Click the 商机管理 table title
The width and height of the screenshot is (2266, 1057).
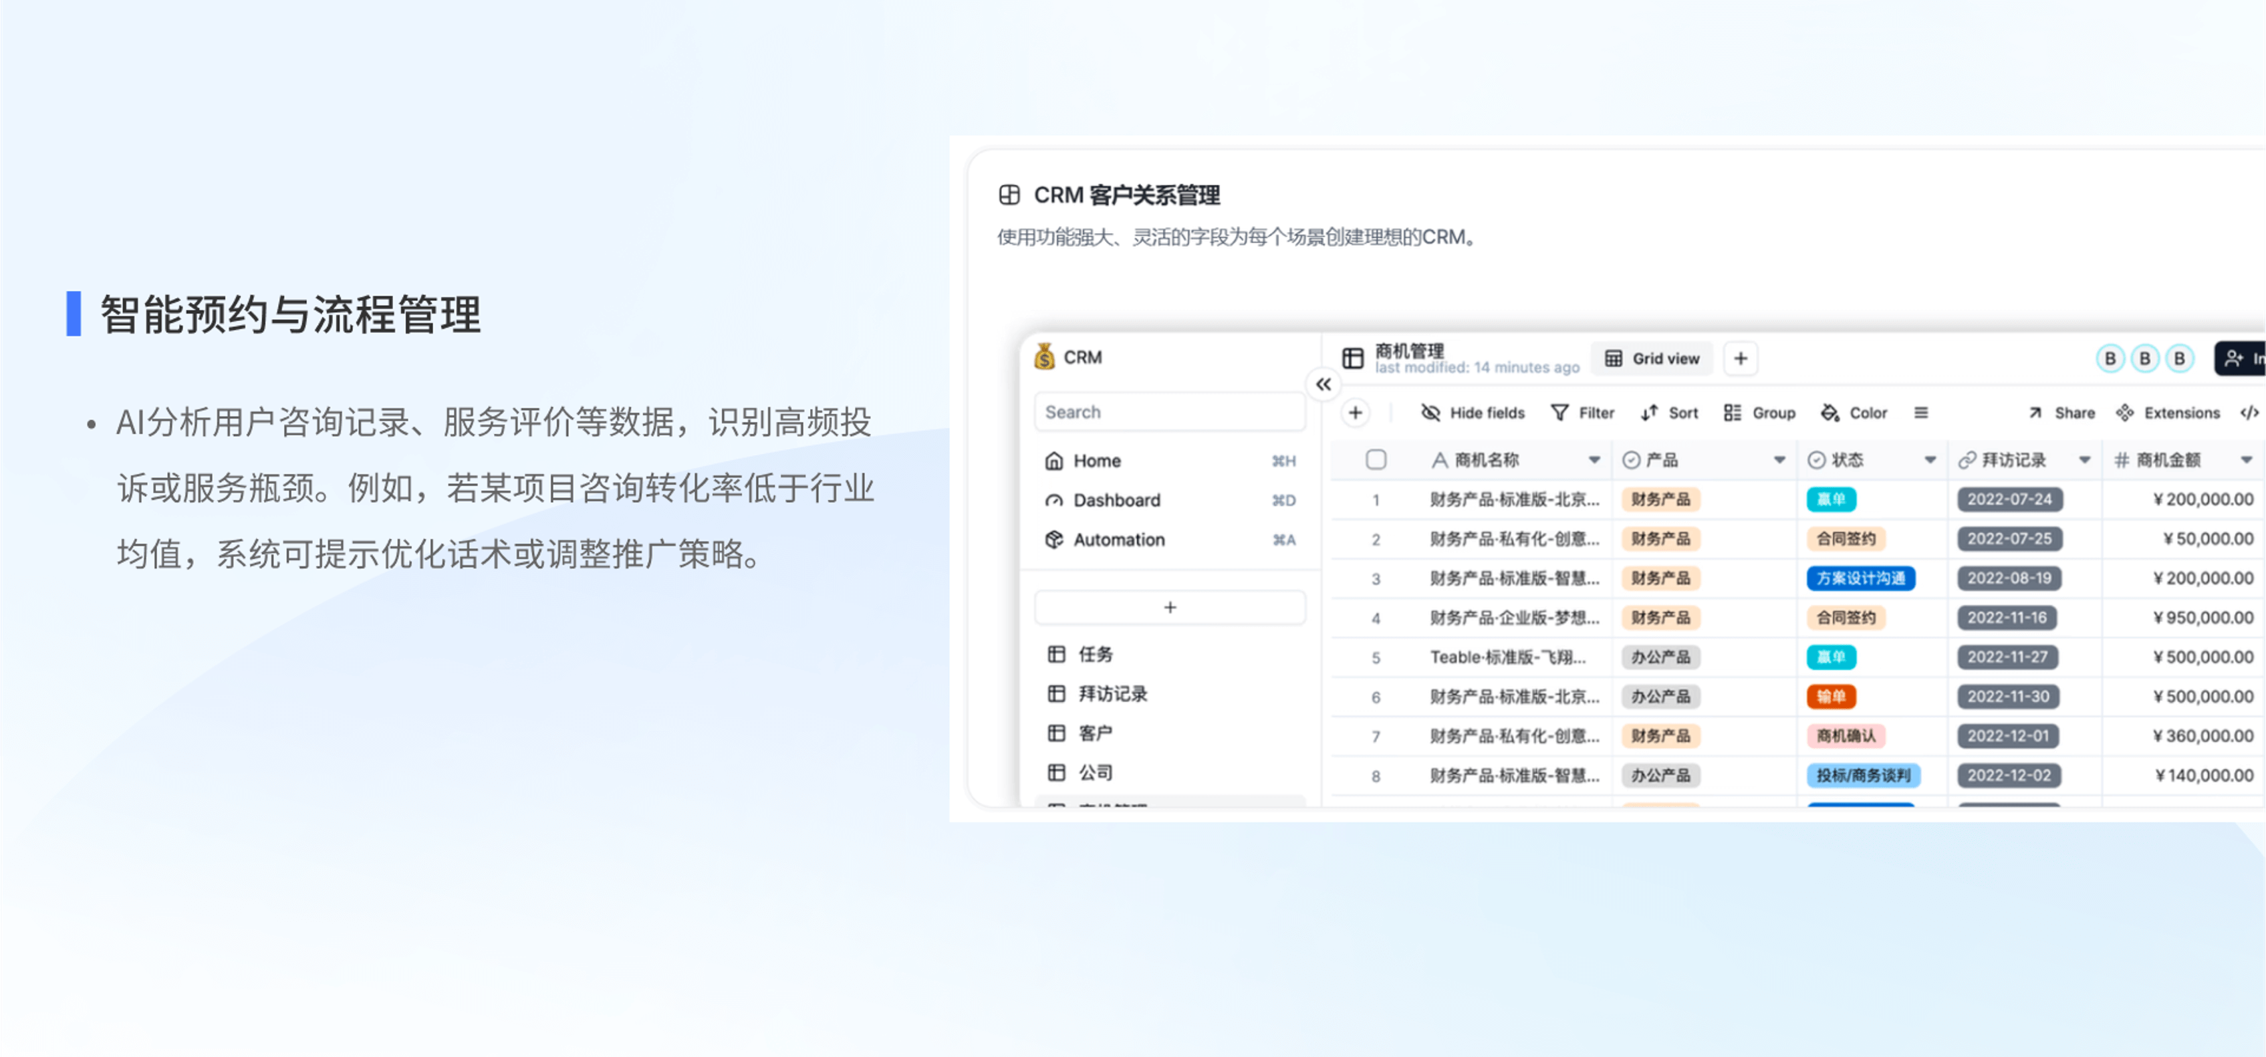[x=1409, y=351]
